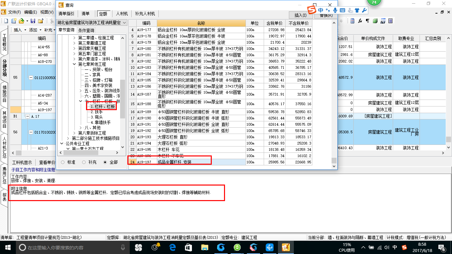The width and height of the screenshot is (452, 254).
Task: Open File Explorer from the taskbar
Action: (205, 247)
